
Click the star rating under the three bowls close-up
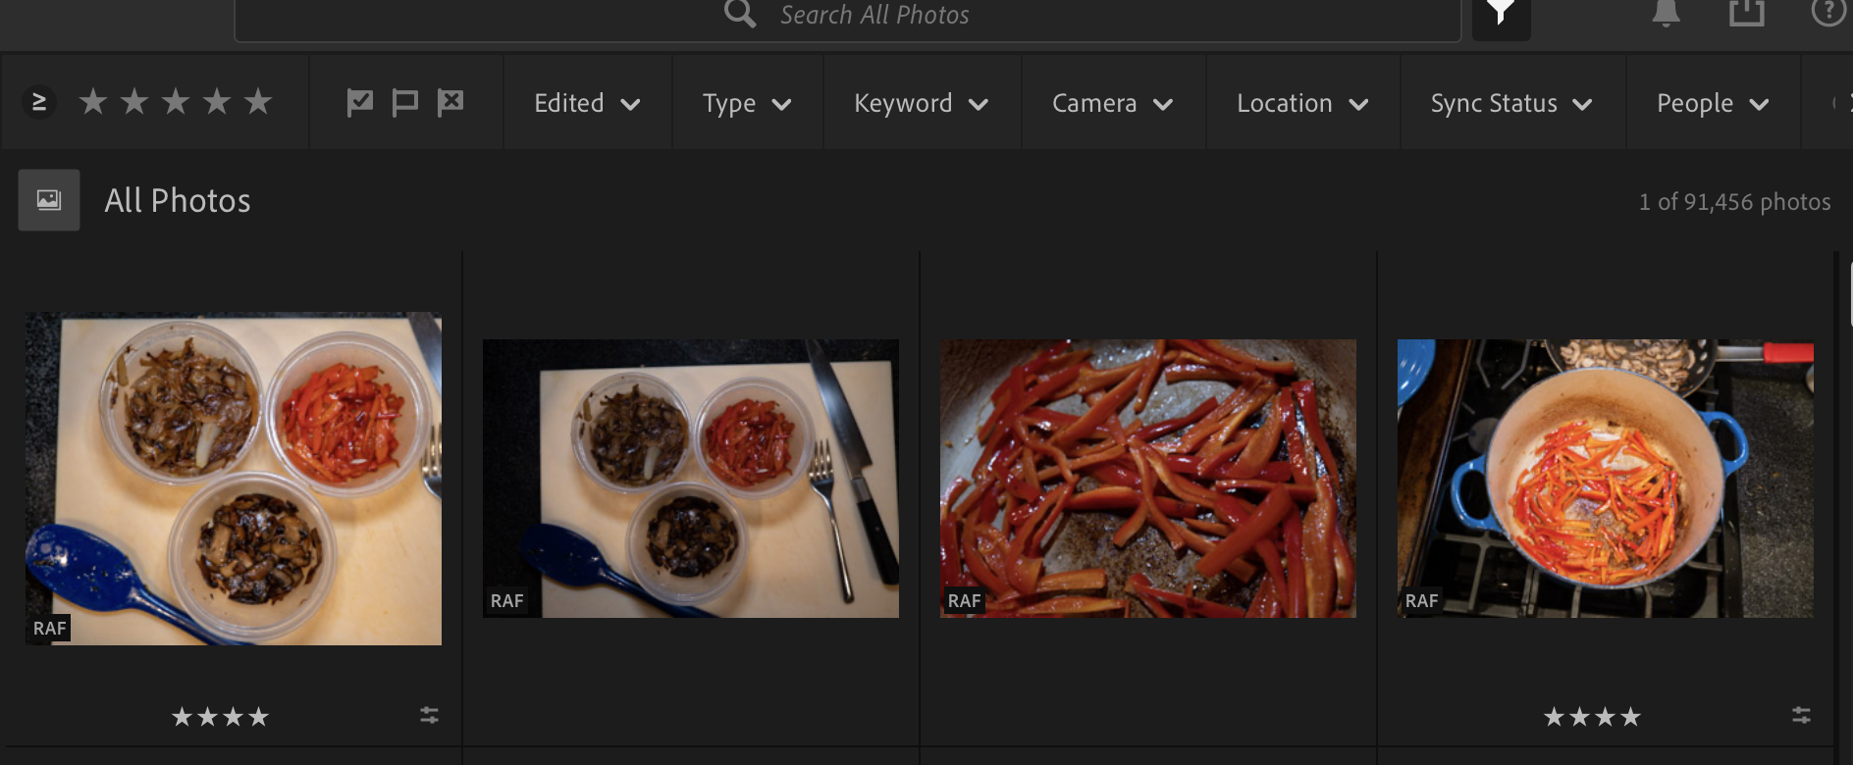220,717
